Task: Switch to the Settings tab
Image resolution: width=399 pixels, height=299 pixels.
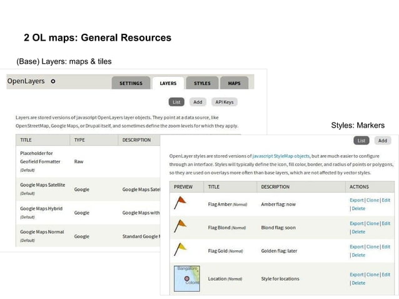Action: tap(131, 83)
